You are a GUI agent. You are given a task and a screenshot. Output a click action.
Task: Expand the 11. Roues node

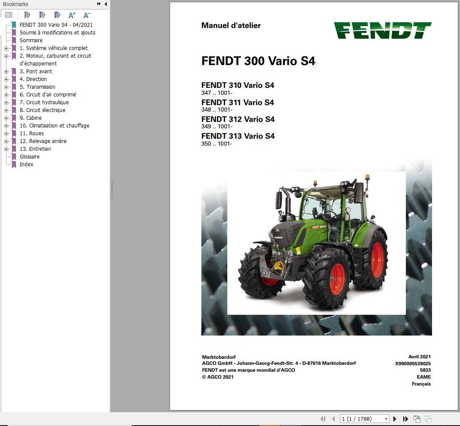point(6,134)
